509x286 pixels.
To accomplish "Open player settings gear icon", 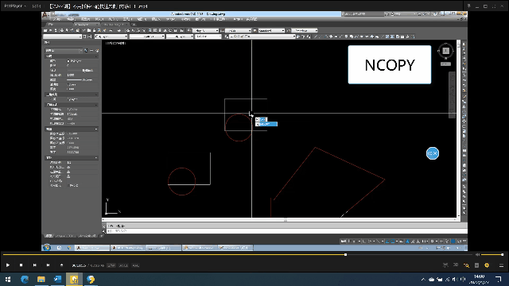I will (x=487, y=265).
